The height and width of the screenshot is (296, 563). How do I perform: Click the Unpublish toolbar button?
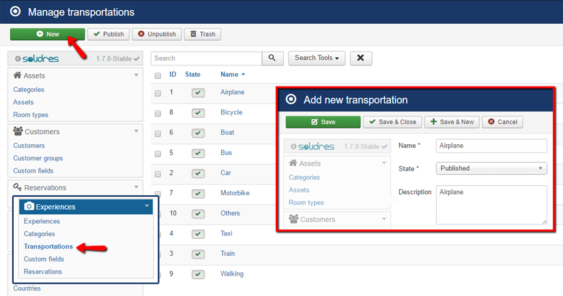point(156,34)
